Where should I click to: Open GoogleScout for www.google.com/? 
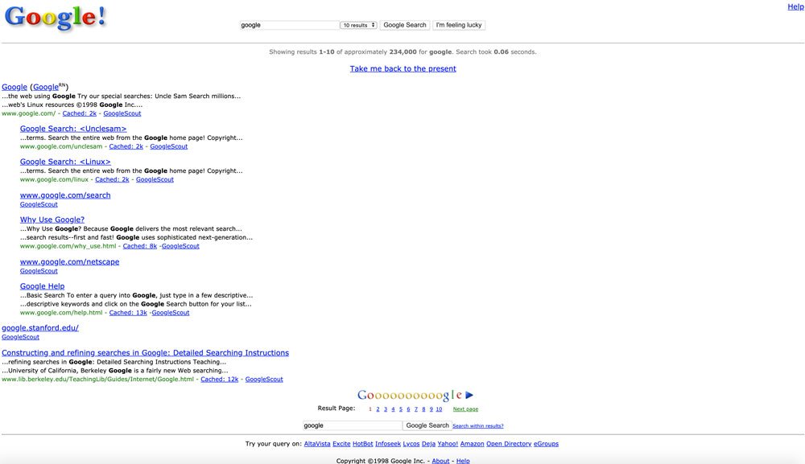(122, 113)
